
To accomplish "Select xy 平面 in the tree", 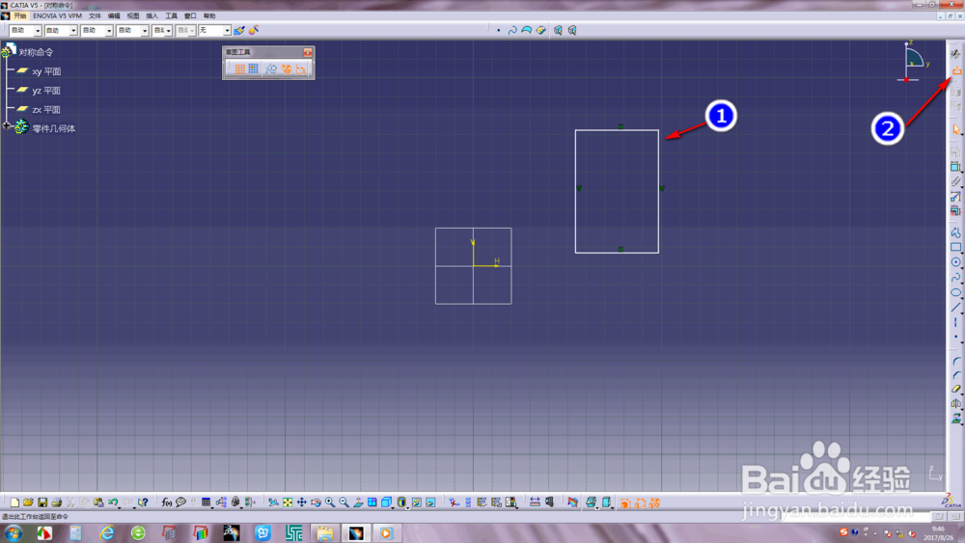I will (46, 71).
